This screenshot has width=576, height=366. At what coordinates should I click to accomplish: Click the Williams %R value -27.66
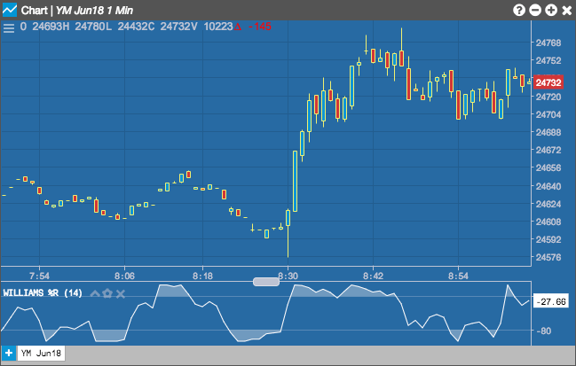coord(550,301)
